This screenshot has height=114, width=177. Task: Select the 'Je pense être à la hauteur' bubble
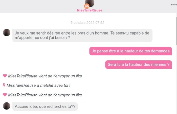click(x=131, y=51)
